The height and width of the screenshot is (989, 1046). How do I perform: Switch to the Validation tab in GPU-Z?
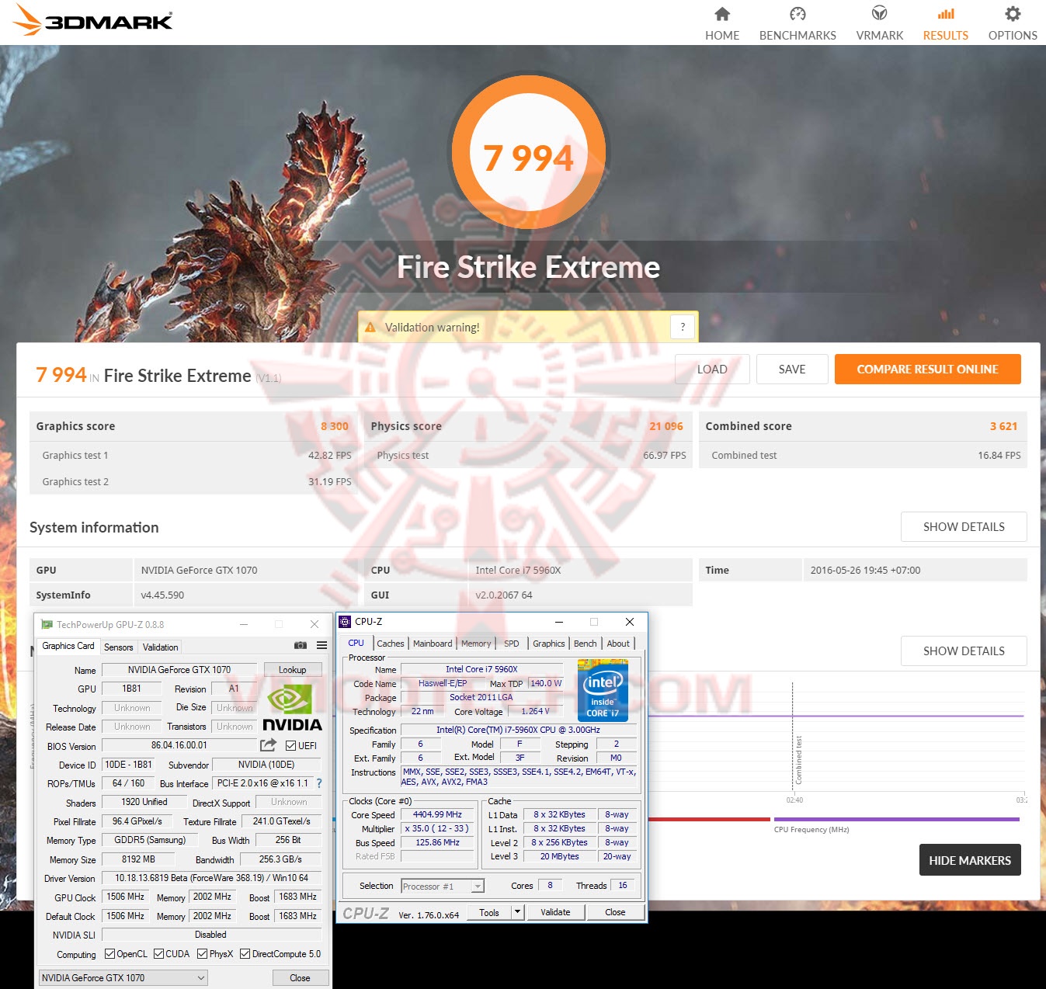pos(161,647)
